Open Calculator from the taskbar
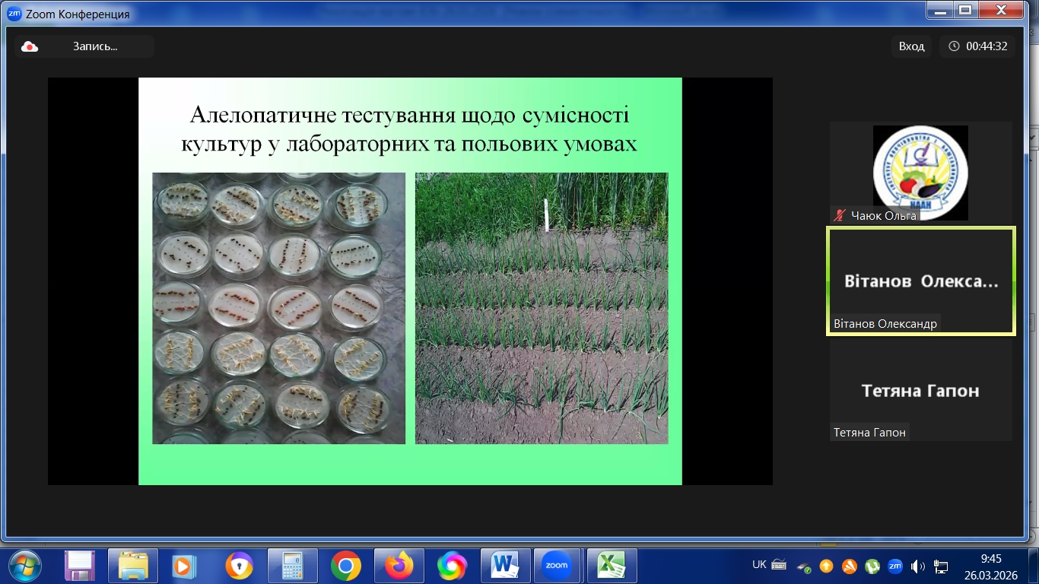The width and height of the screenshot is (1039, 584). 292,566
